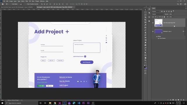187x105 pixels.
Task: Select the Horizontal Type tool
Action: click(145, 50)
